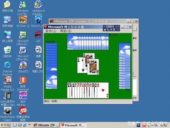
Task: Switch to Ultimate ZIP taskbar button
Action: click(x=46, y=125)
